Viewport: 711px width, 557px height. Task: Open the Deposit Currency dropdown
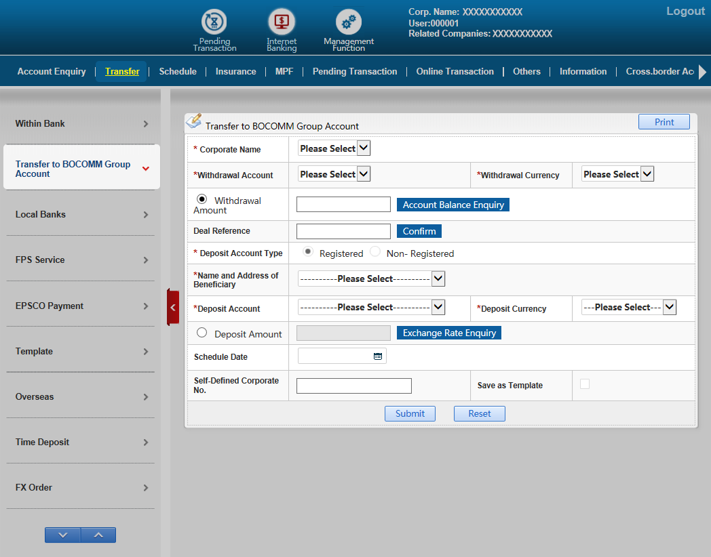629,307
